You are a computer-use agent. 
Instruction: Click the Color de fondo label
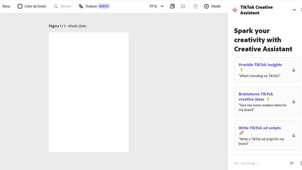pos(35,6)
